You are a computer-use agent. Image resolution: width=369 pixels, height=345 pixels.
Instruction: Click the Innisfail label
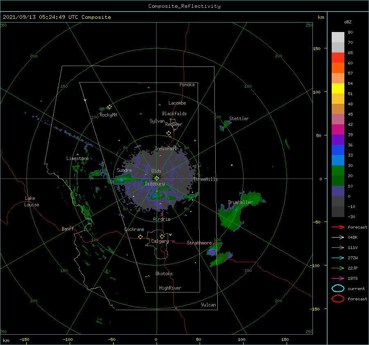point(166,149)
